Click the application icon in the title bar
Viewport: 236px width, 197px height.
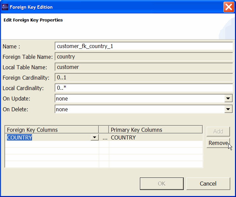(x=5, y=7)
